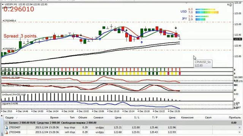Select order number 27033408
243x136 pixels.
[14, 132]
